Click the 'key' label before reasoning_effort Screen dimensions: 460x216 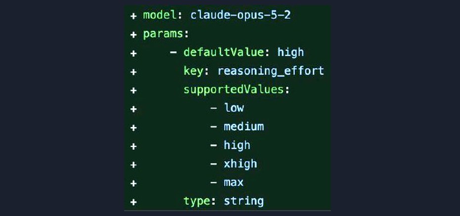(193, 71)
